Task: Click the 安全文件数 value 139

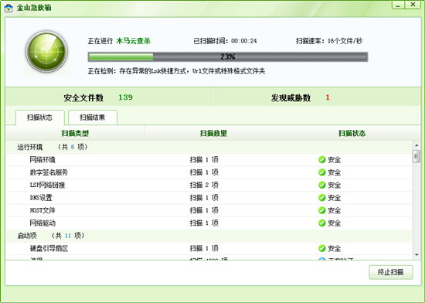Action: pyautogui.click(x=125, y=97)
